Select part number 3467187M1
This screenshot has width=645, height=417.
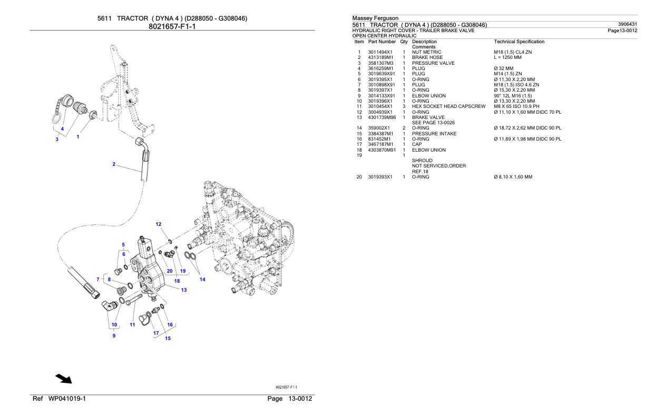[380, 145]
